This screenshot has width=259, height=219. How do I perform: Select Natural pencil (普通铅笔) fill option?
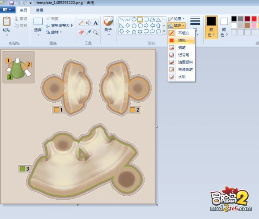tap(181, 69)
